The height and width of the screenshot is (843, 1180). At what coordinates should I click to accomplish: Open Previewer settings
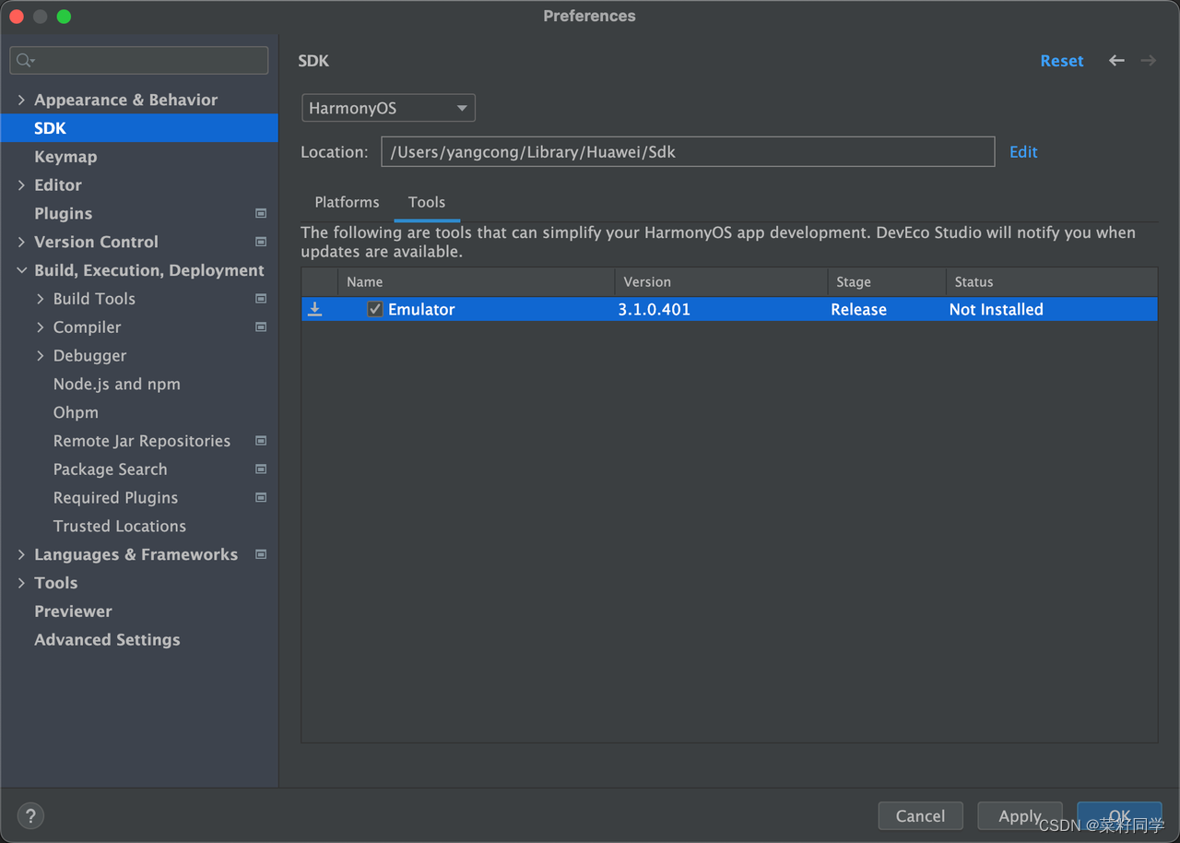pos(73,611)
